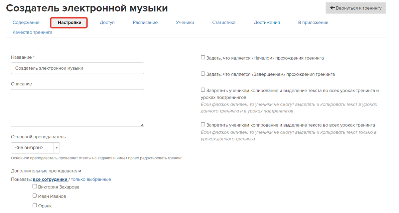Show только выбранные teachers

(x=91, y=179)
